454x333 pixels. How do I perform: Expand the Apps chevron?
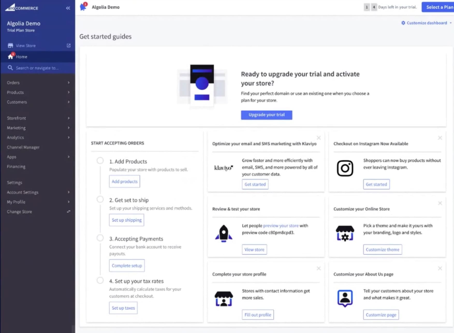(69, 157)
